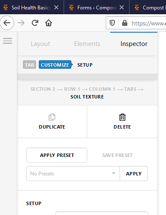Close the Forms ‹ Compost tab
The image size is (166, 215).
[122, 7]
